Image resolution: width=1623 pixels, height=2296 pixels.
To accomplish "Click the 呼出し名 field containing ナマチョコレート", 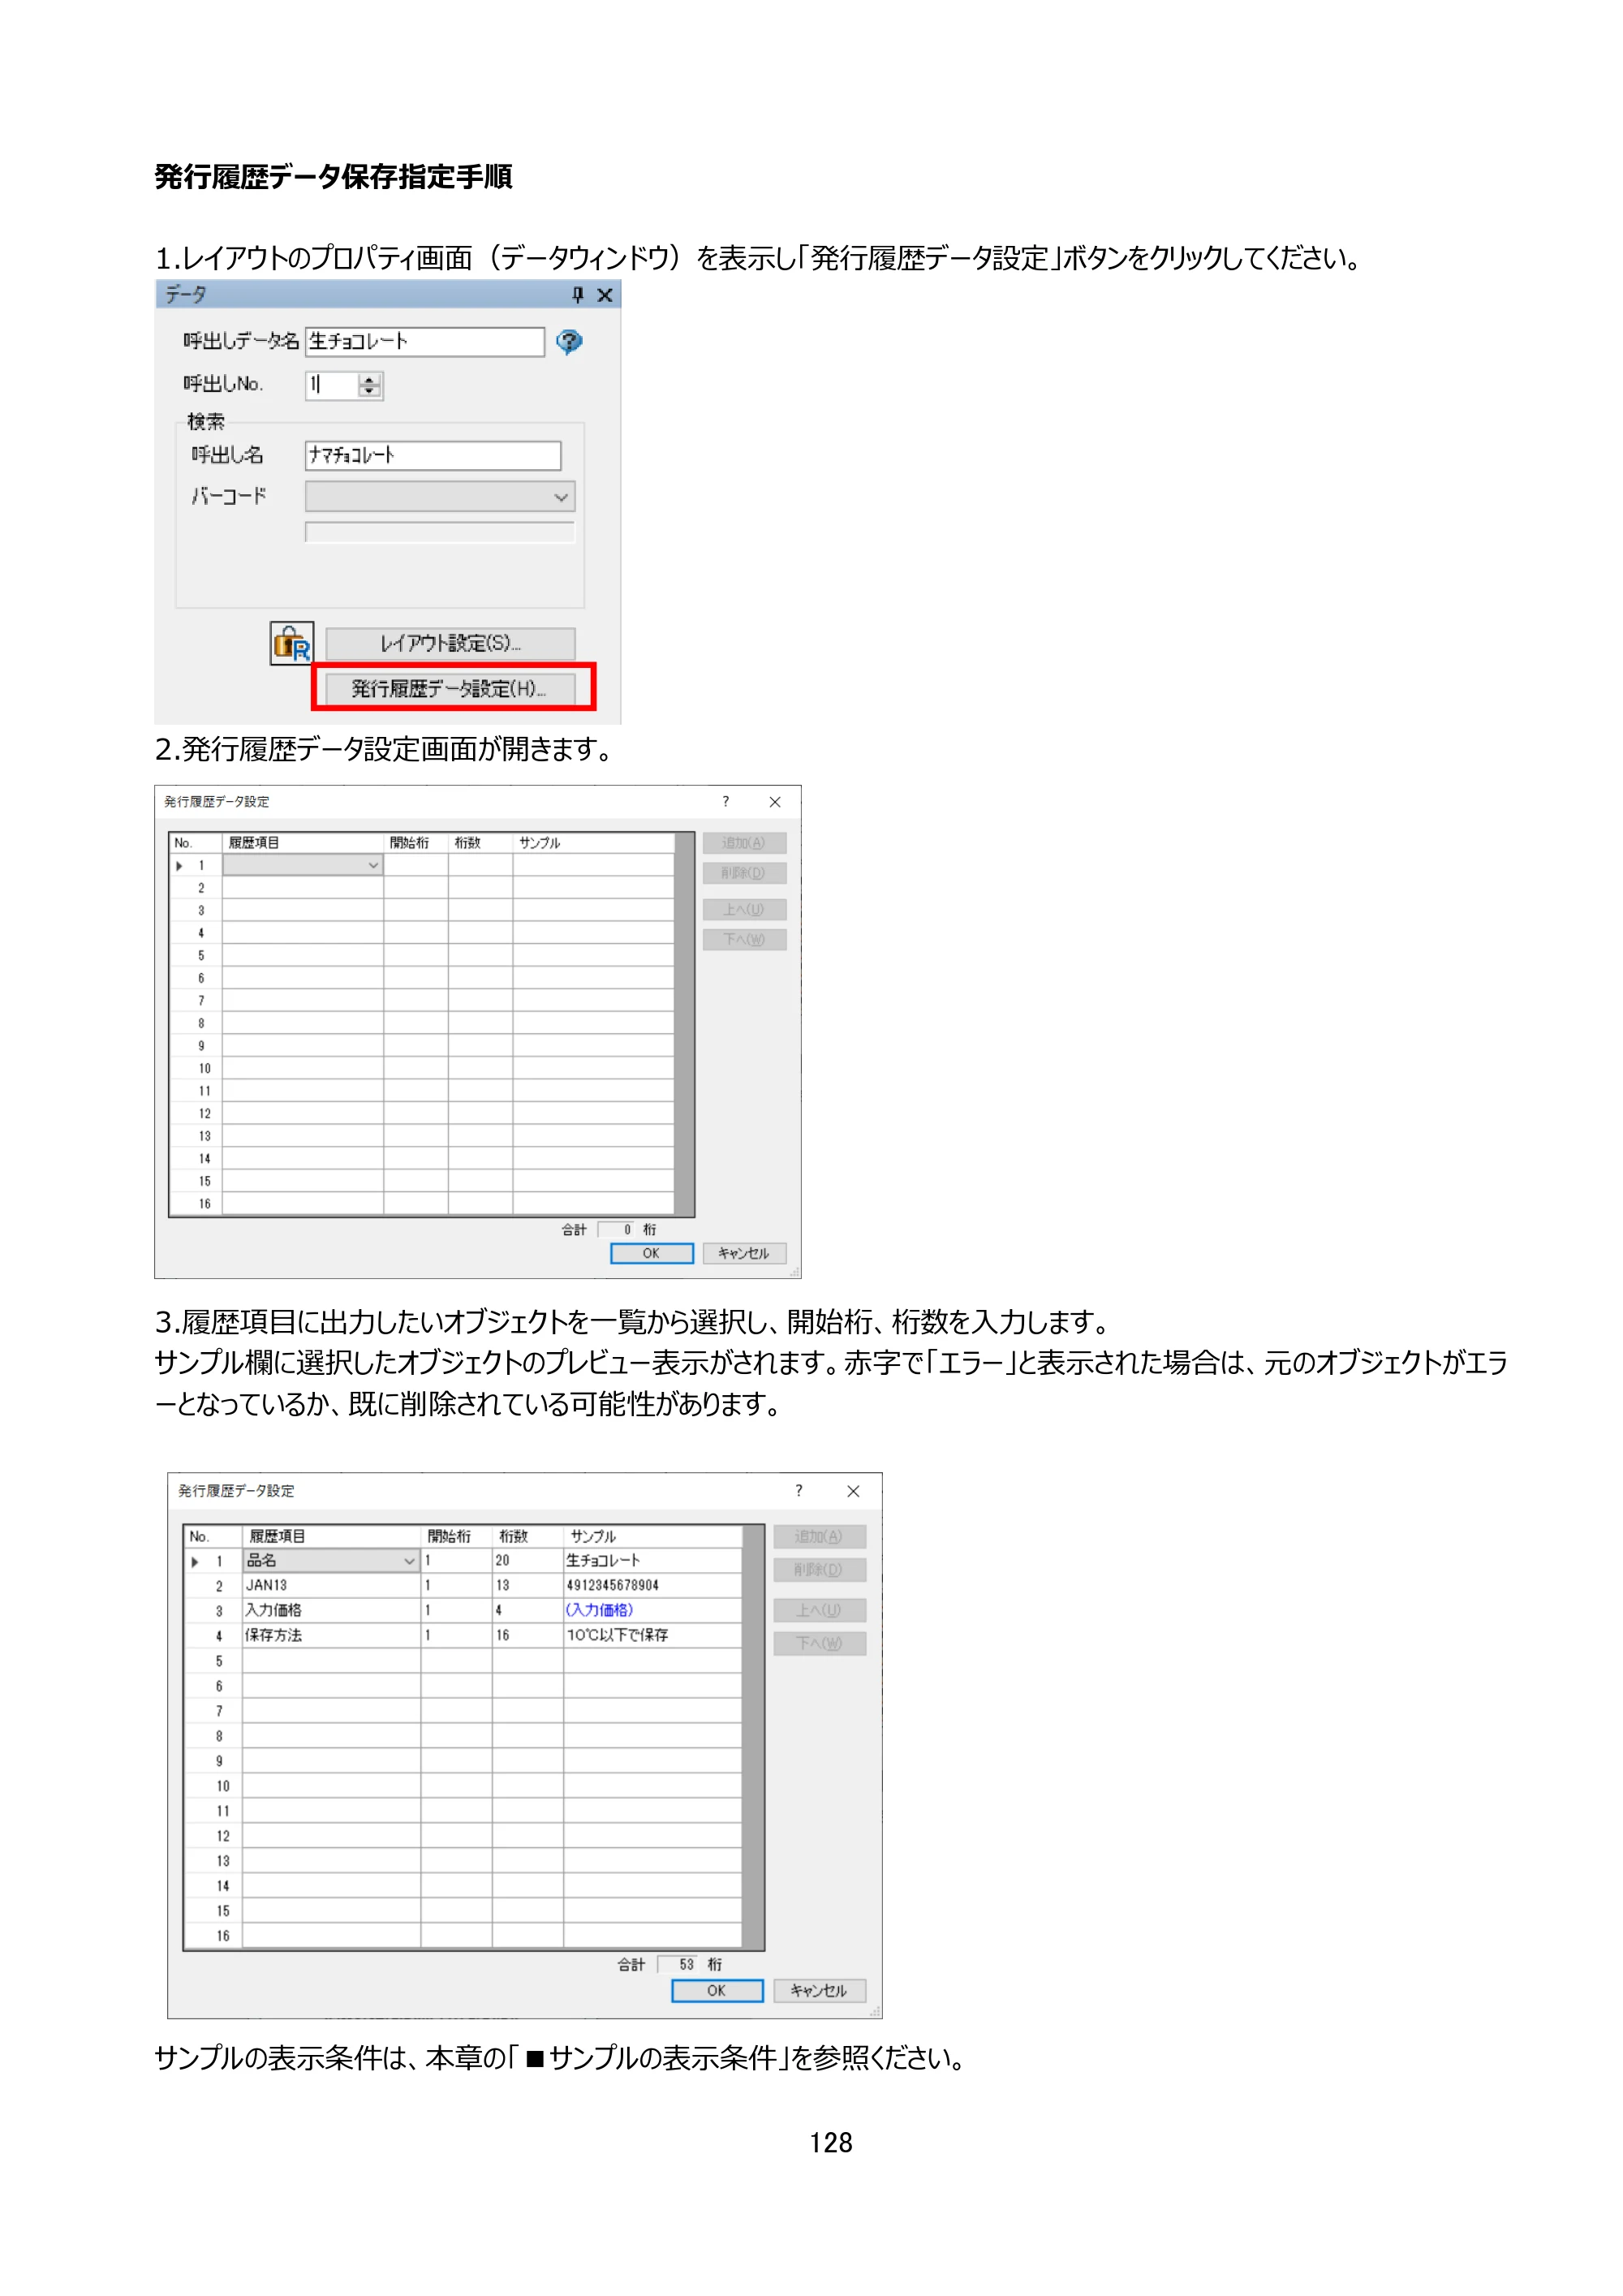I will [433, 455].
